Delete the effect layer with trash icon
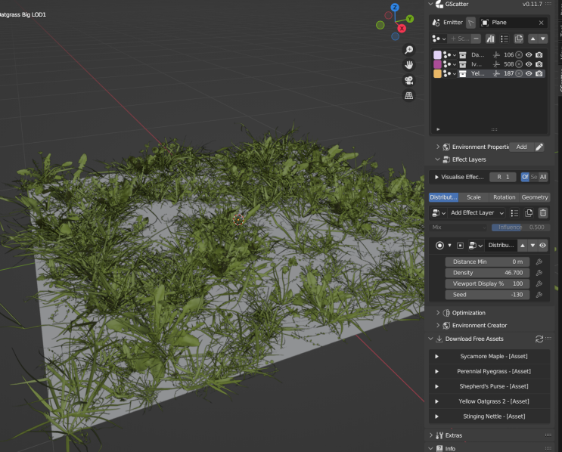562x452 pixels. point(542,213)
